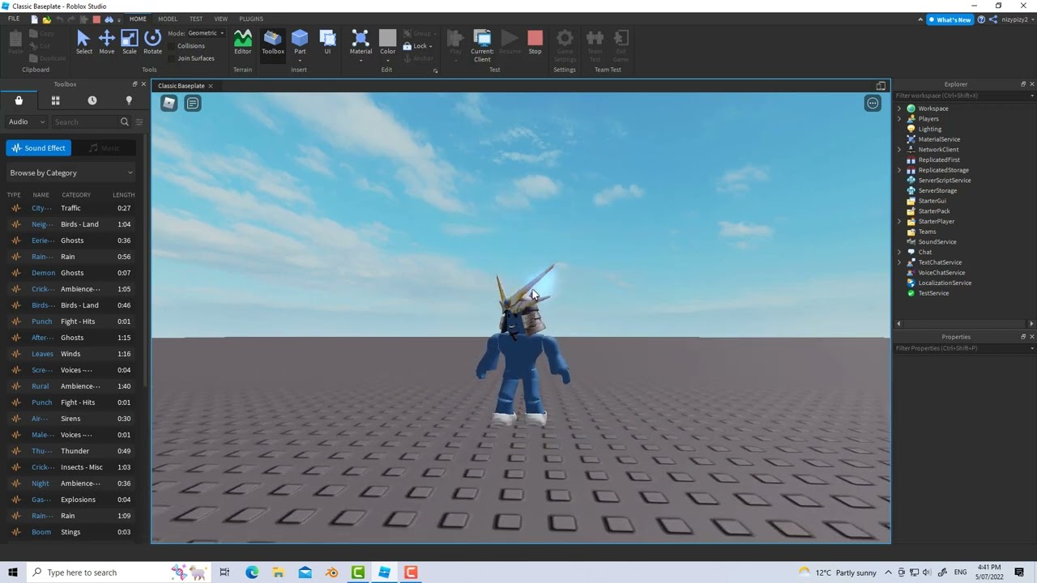Click in the Toolbox Search field
Viewport: 1037px width, 583px height.
[85, 121]
